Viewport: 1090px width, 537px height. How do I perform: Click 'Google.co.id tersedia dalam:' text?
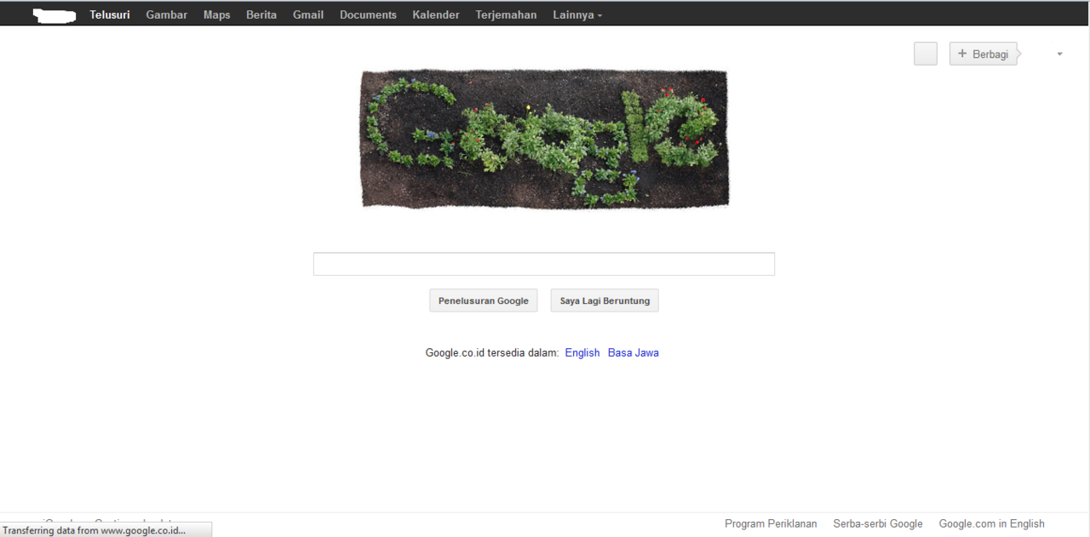coord(492,352)
